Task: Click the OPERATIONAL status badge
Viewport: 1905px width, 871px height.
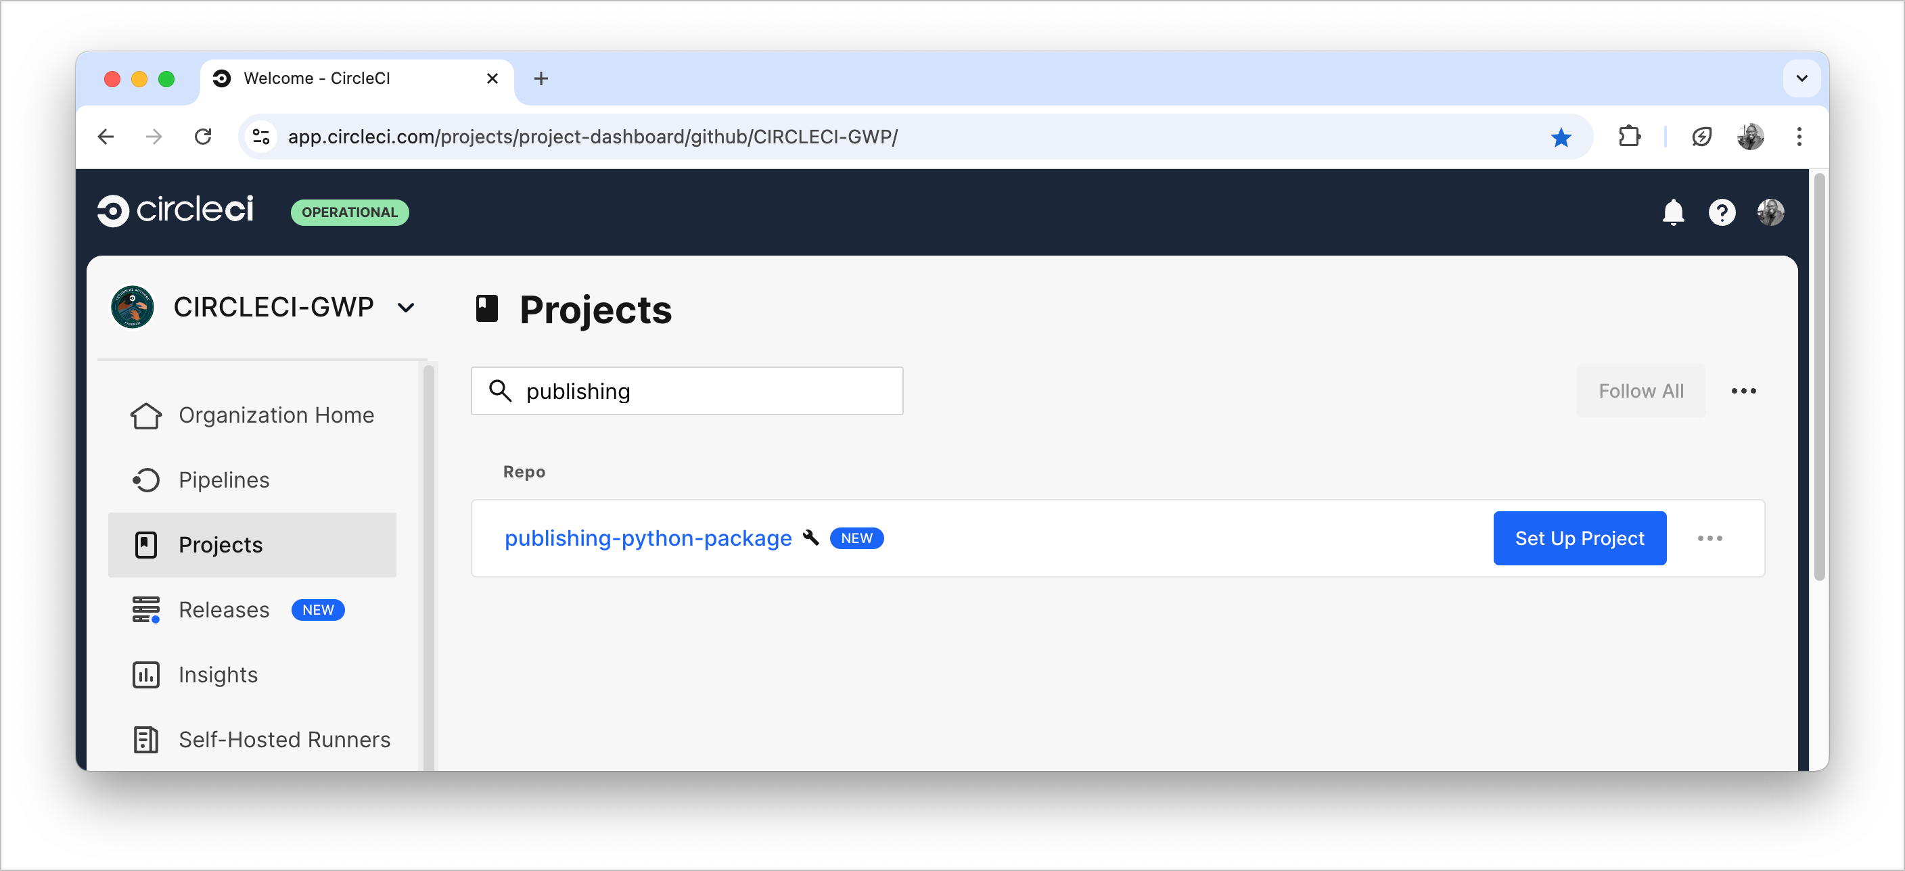Action: [x=350, y=212]
